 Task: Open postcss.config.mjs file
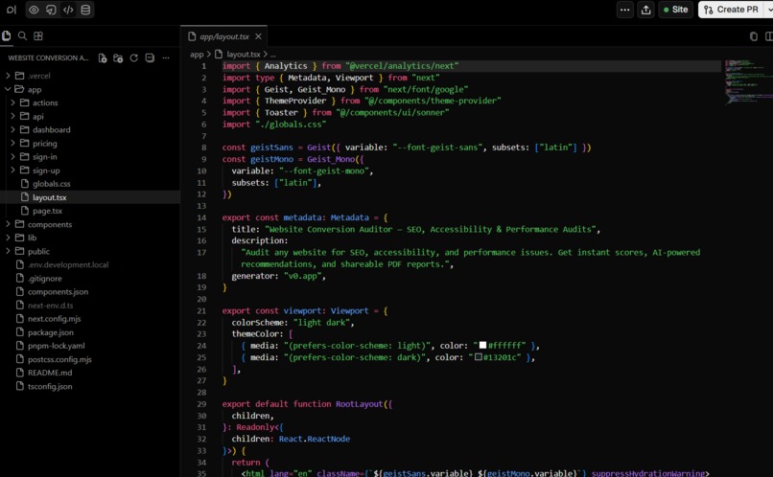(59, 359)
